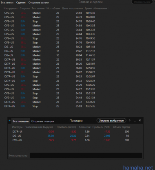155x170 pixels.
Task: Sort by the Тип заявки column header
Action: pos(38,8)
